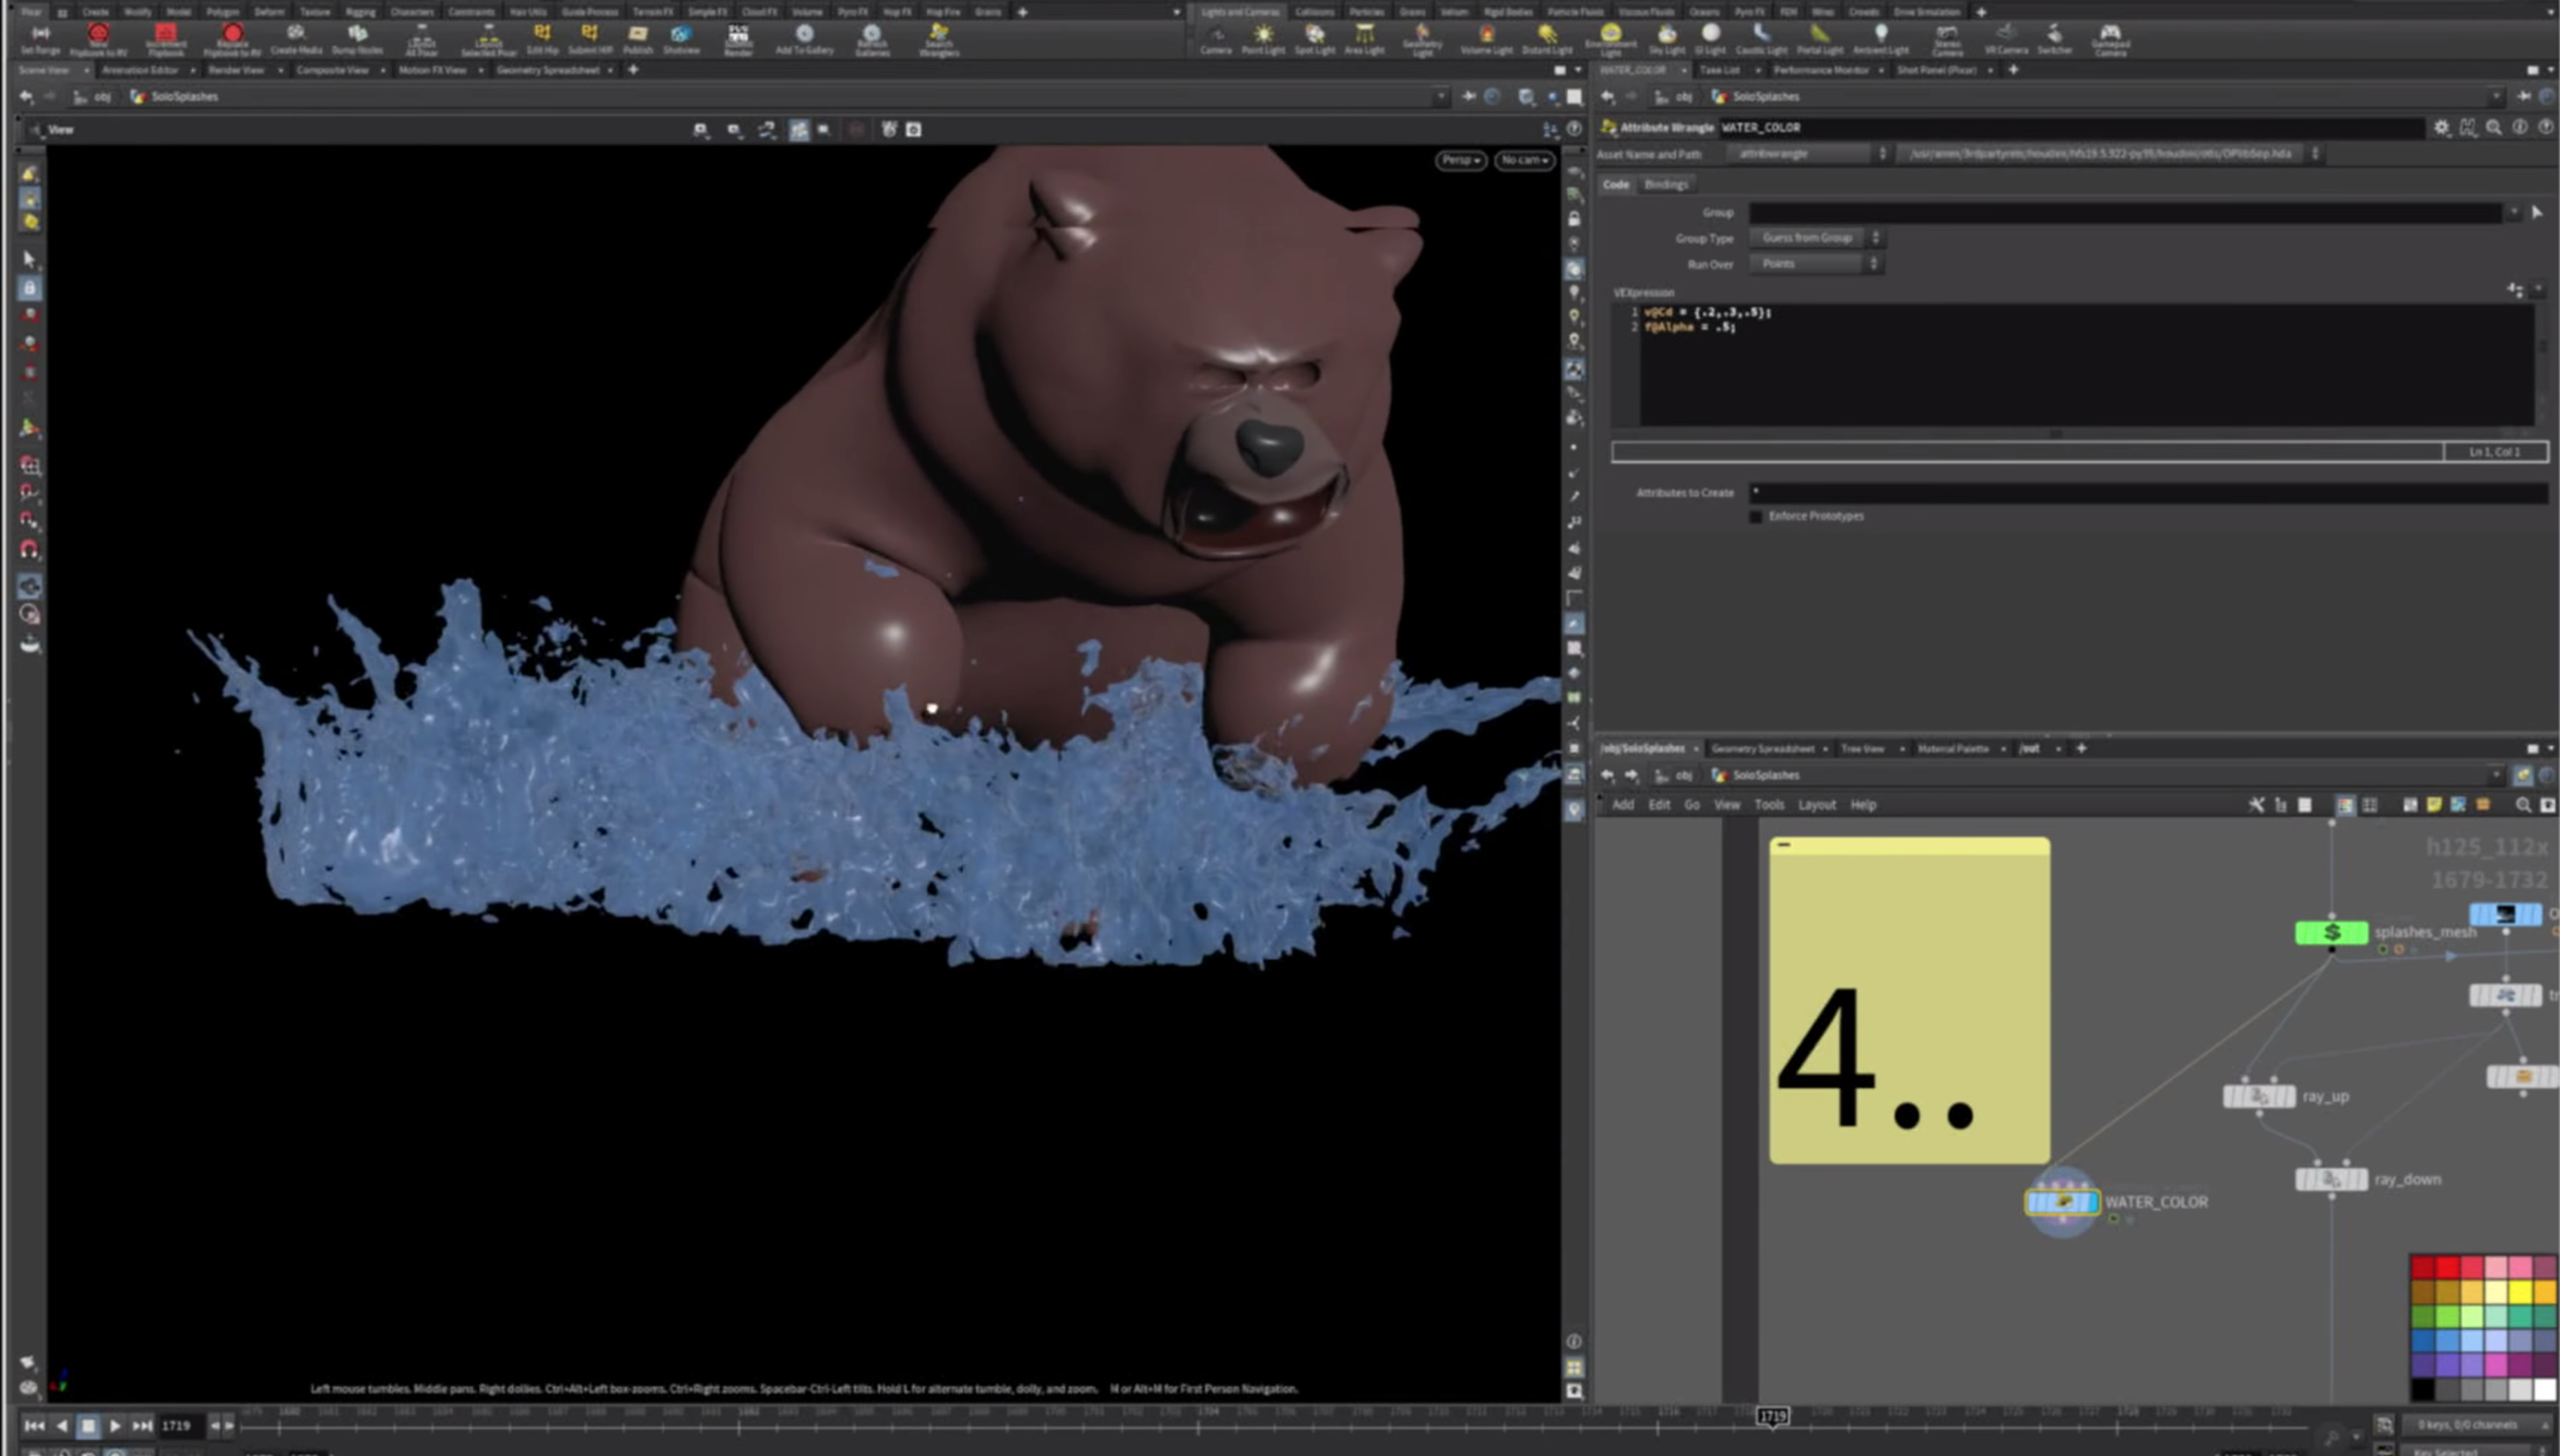Click inside the VEXpression code editor
The image size is (2560, 1456).
(x=2087, y=365)
